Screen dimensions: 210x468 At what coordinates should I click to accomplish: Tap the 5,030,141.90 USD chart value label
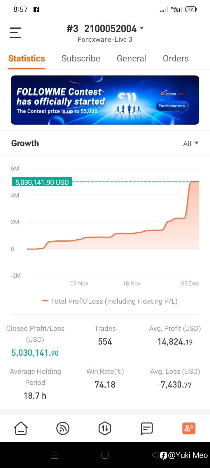[x=42, y=182]
